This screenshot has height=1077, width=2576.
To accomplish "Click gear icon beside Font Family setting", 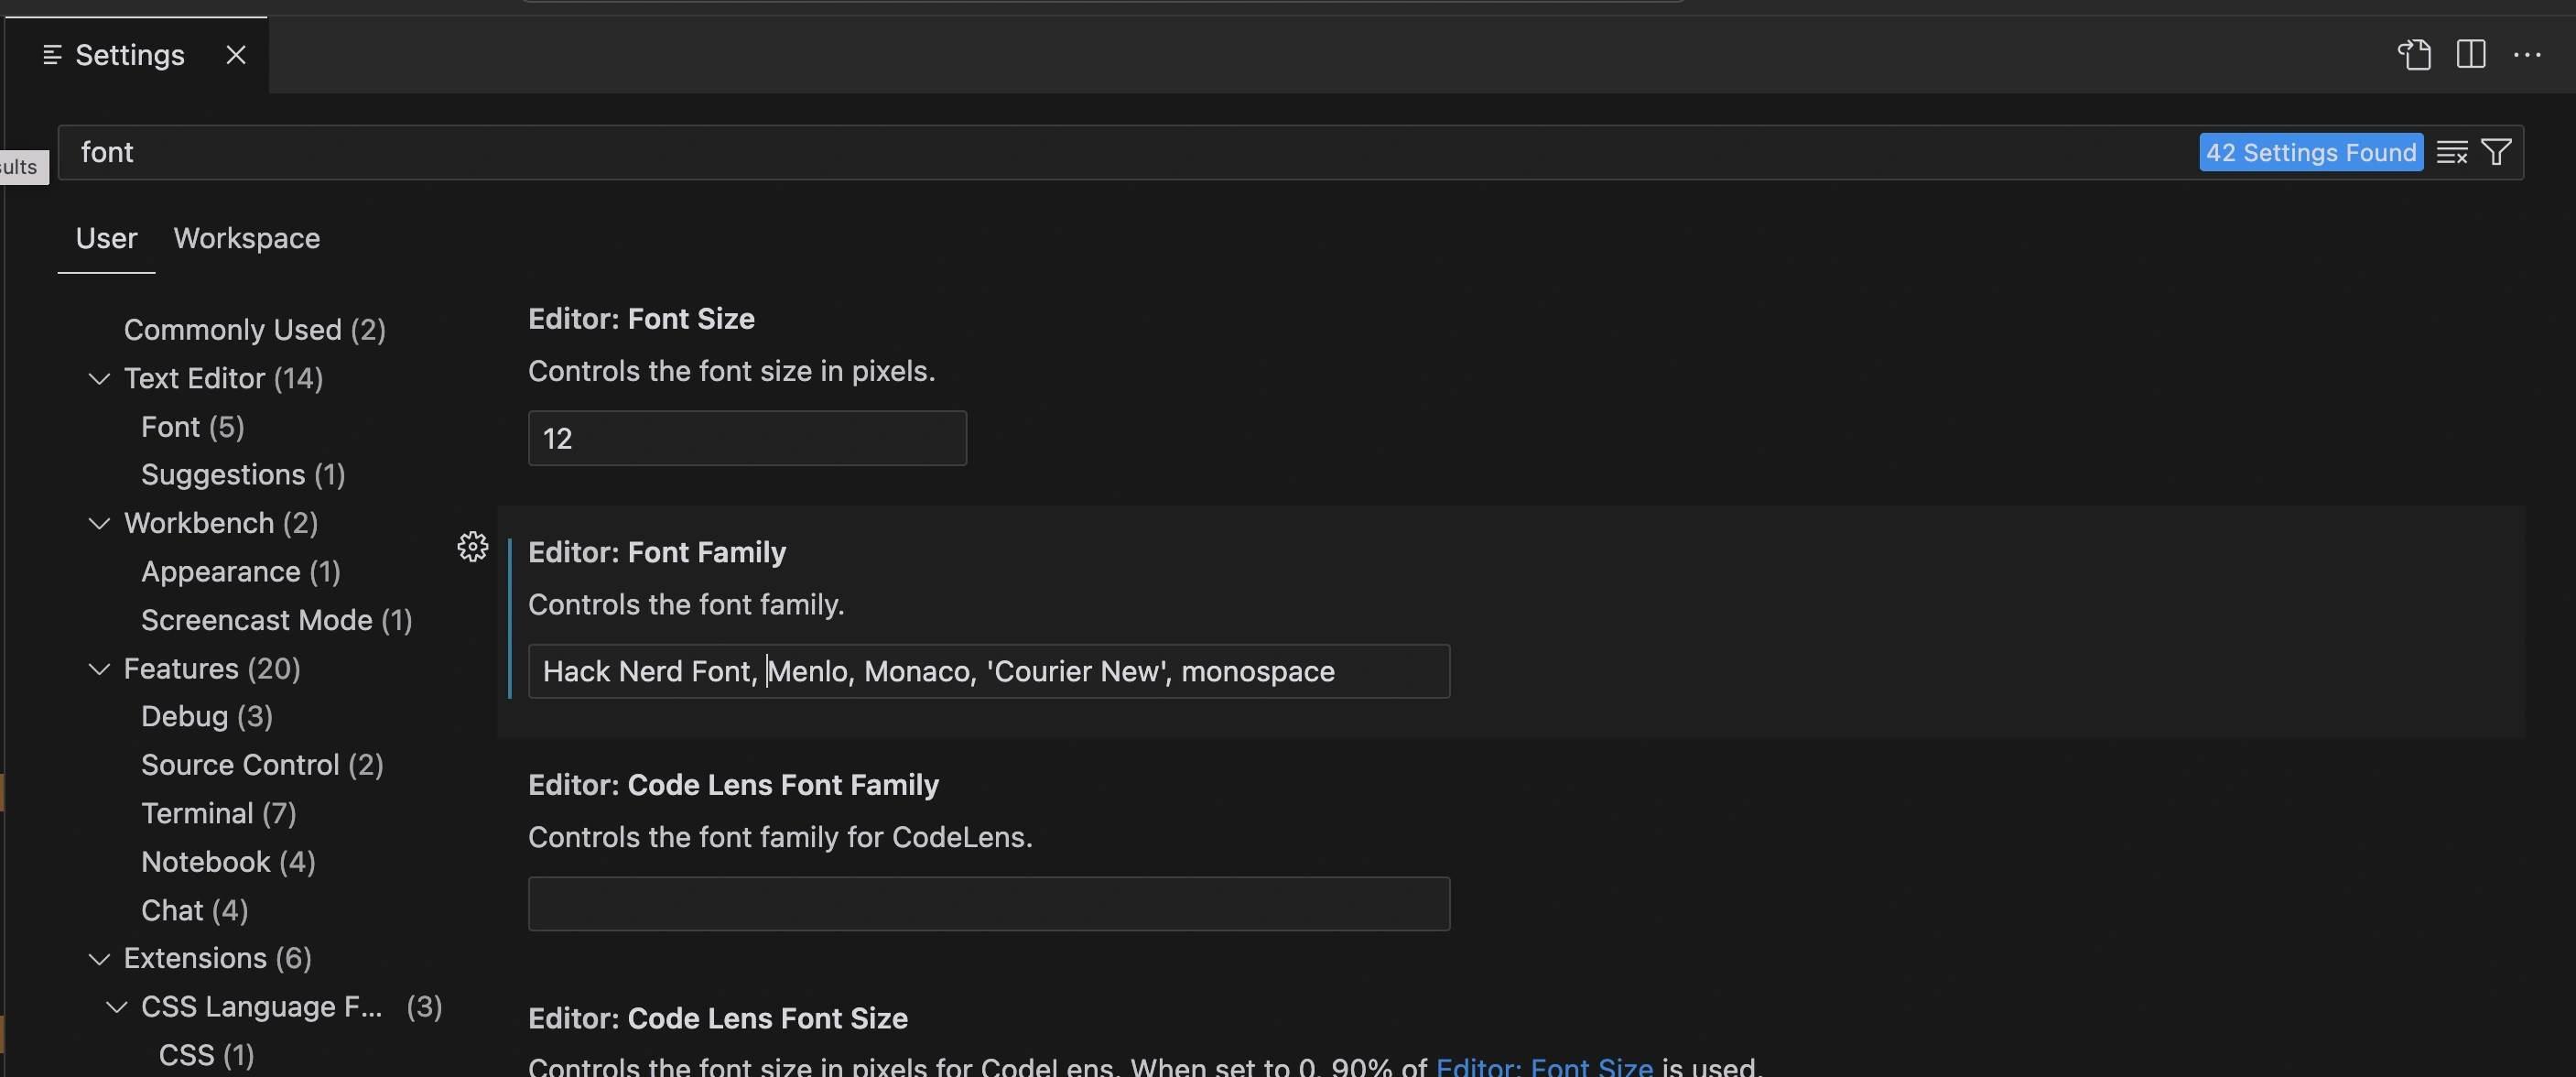I will (472, 546).
